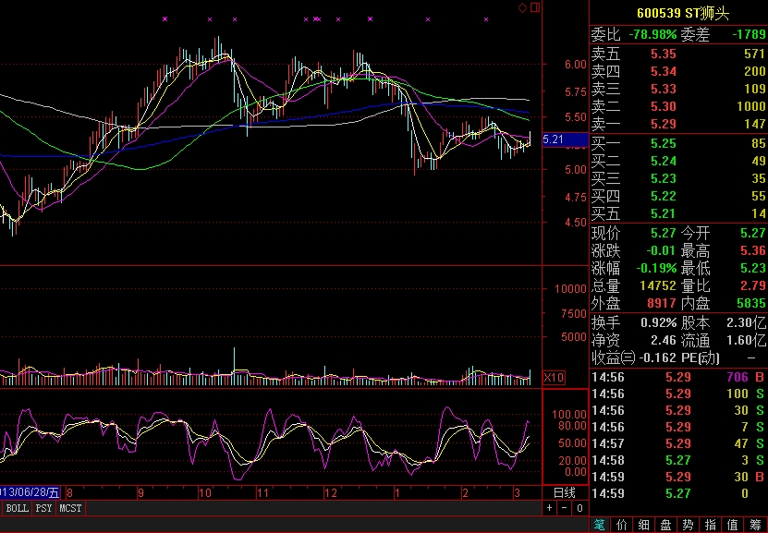This screenshot has width=768, height=533.
Task: Click the month 12 marker on time axis
Action: (331, 493)
